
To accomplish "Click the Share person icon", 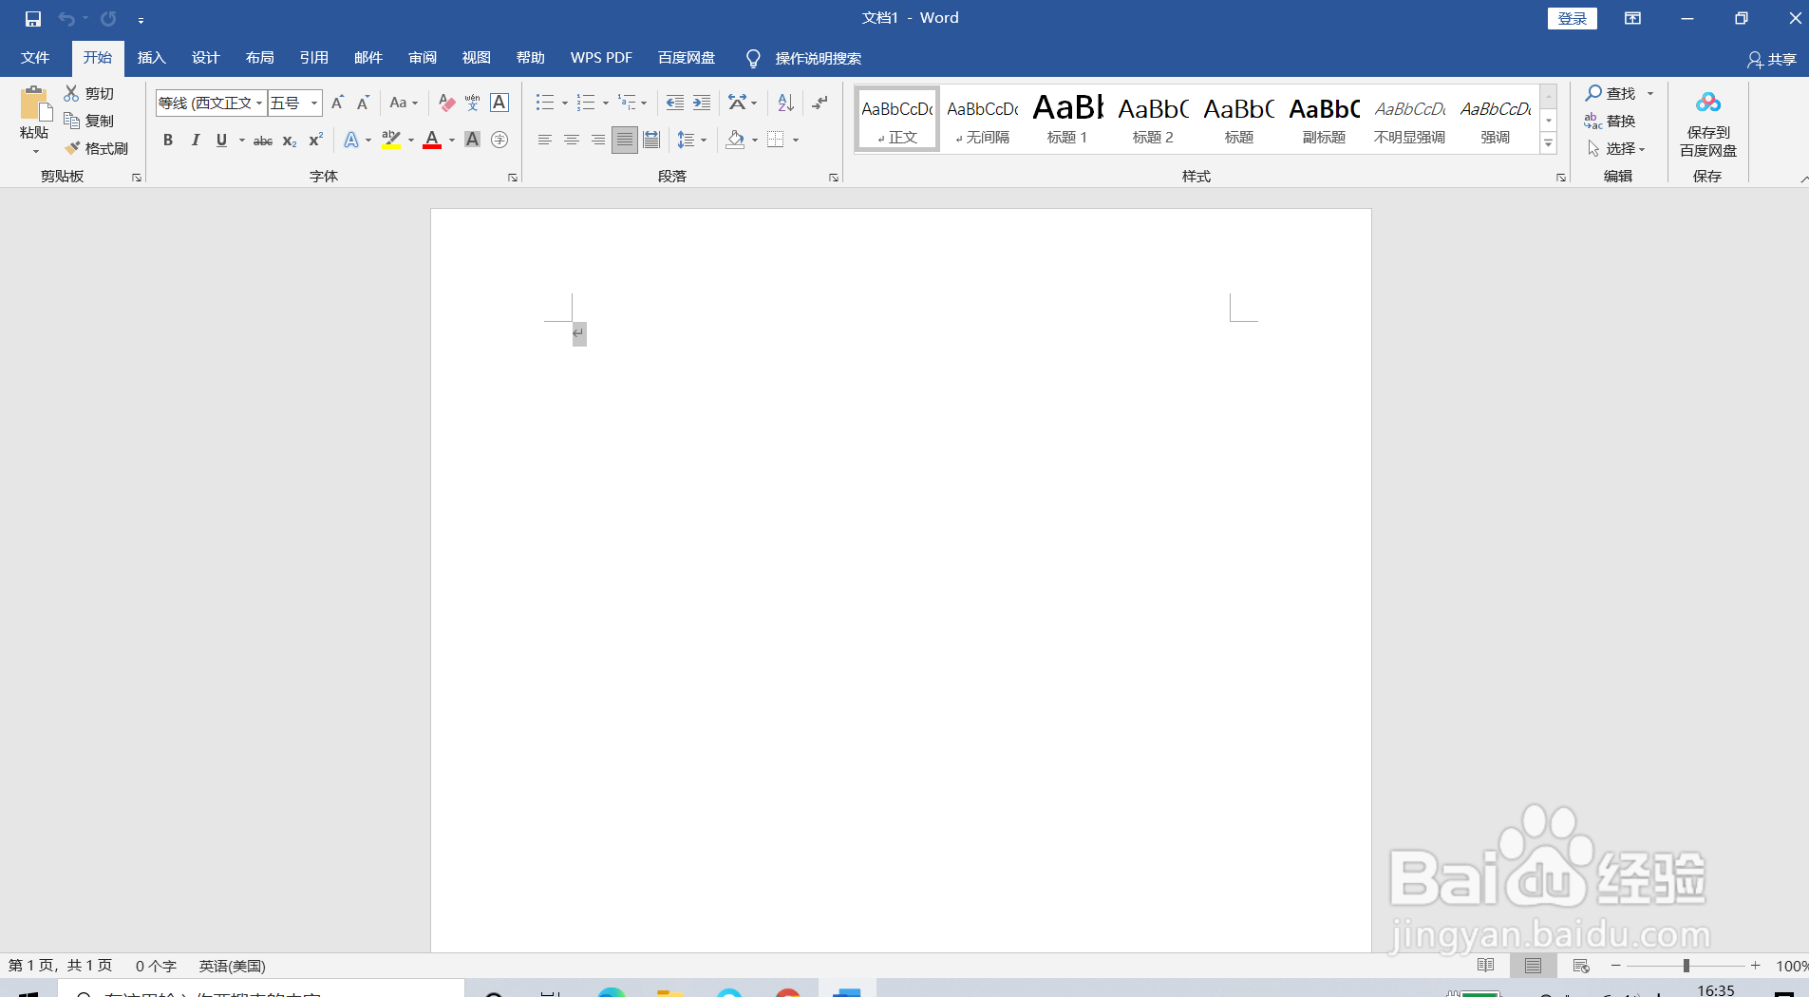I will pyautogui.click(x=1755, y=60).
